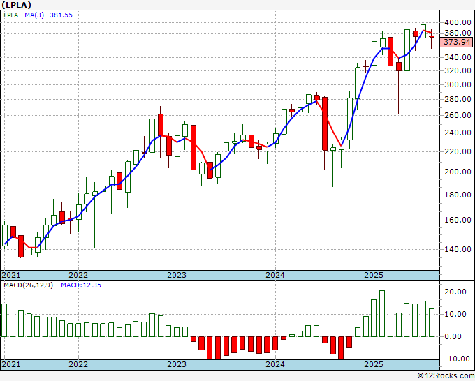Click 2023 on the MACD timeline
This screenshot has height=381, width=475.
click(x=177, y=364)
